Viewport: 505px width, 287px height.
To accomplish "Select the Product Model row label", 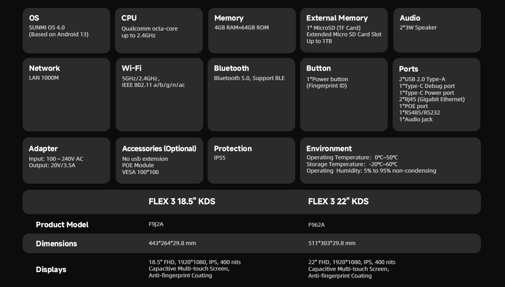I will click(x=62, y=225).
